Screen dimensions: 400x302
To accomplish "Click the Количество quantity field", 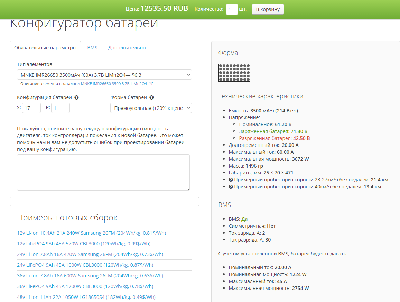I will (232, 9).
